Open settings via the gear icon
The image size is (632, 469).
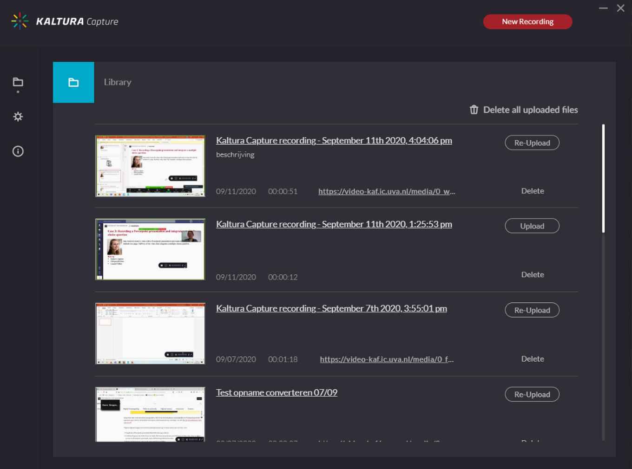[18, 117]
